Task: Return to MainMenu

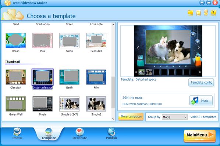Action: pos(200,135)
